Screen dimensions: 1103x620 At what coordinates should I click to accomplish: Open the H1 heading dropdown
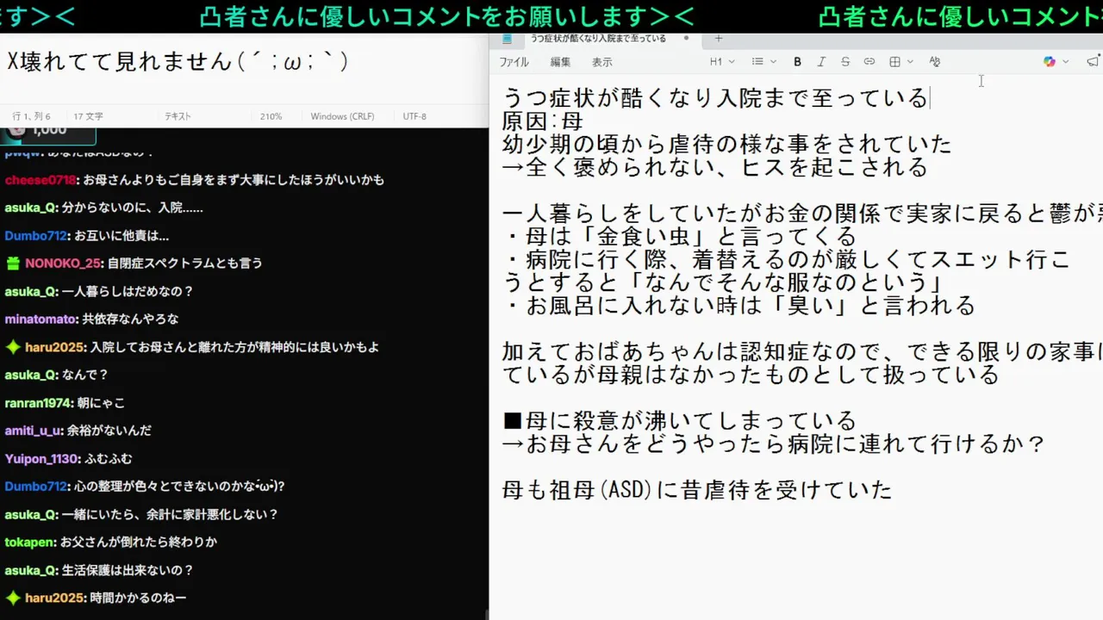(721, 62)
